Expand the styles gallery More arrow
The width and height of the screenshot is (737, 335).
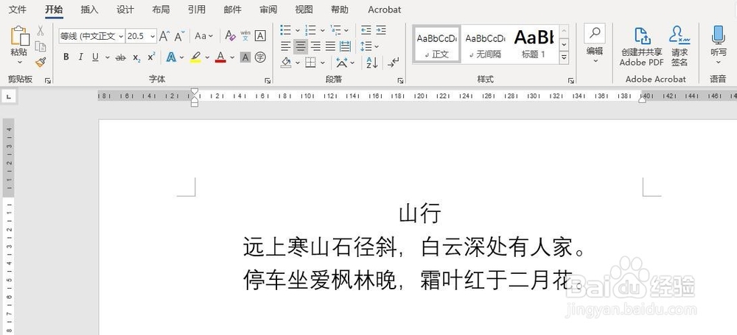coord(564,57)
